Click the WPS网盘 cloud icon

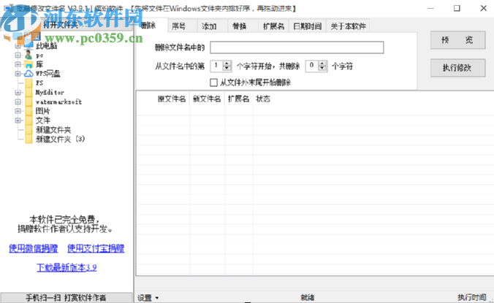point(28,74)
